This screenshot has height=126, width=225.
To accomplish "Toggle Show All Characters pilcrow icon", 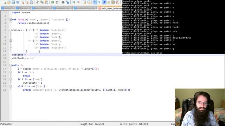I will pyautogui.click(x=99, y=2).
